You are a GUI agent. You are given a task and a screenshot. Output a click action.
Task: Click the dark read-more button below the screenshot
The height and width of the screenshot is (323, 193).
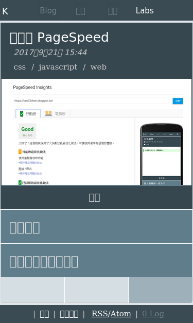tap(97, 197)
